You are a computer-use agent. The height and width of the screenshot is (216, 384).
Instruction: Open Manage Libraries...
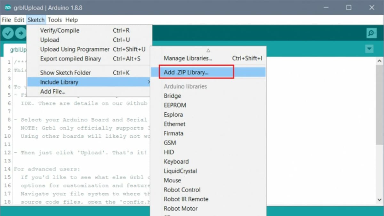[208, 58]
